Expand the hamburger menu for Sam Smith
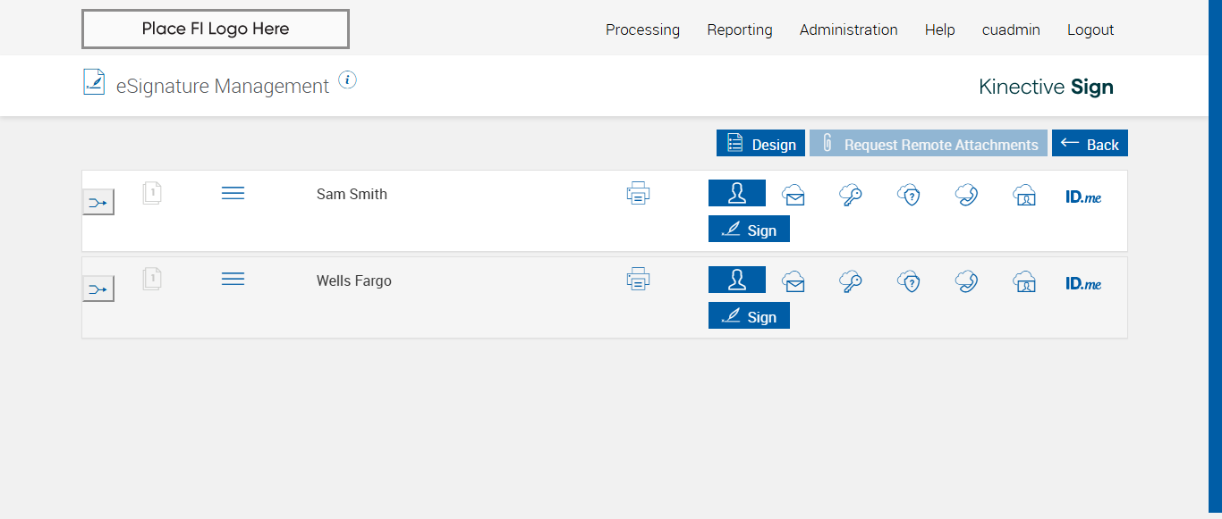1222x519 pixels. [x=233, y=193]
